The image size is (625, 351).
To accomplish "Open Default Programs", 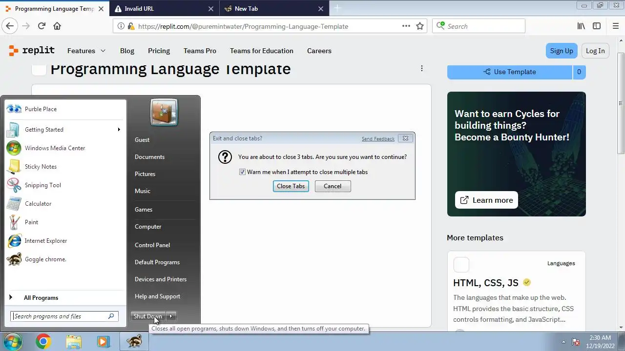I will coord(157,262).
